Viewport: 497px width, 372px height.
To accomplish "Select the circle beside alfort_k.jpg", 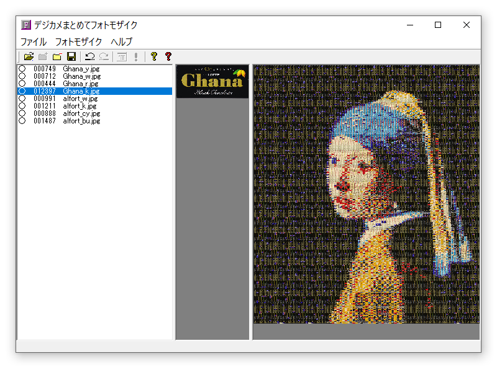I will 22,106.
